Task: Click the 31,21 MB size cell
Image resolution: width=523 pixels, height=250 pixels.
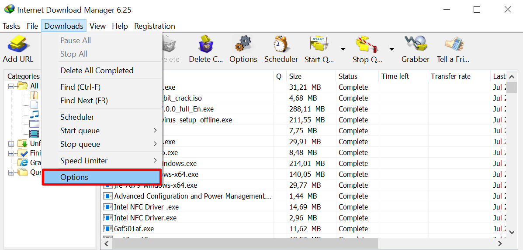Action: [x=305, y=87]
